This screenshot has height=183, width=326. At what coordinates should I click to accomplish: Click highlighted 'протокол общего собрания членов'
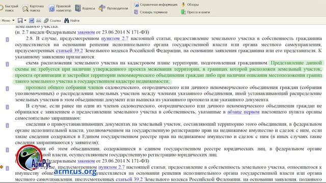65,87
